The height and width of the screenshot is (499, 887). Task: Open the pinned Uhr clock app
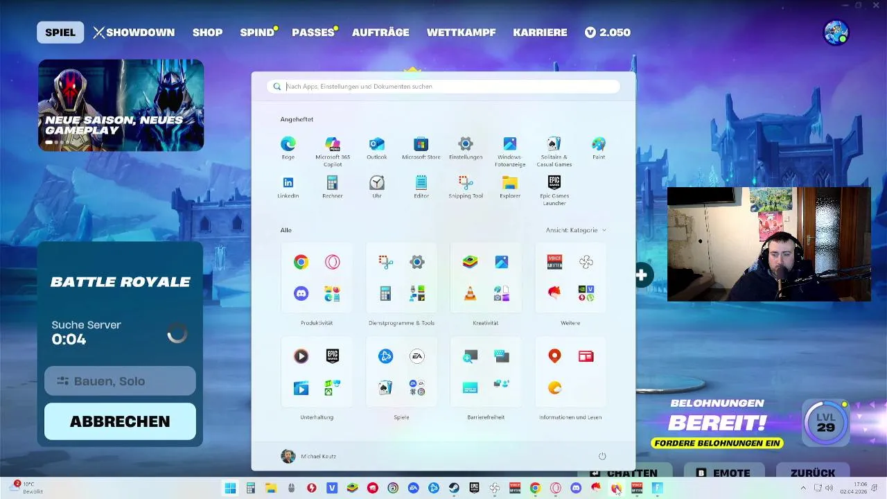coord(377,187)
